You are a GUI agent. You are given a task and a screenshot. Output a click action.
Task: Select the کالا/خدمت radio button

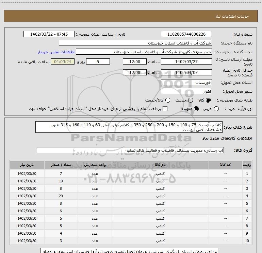(x=168, y=100)
